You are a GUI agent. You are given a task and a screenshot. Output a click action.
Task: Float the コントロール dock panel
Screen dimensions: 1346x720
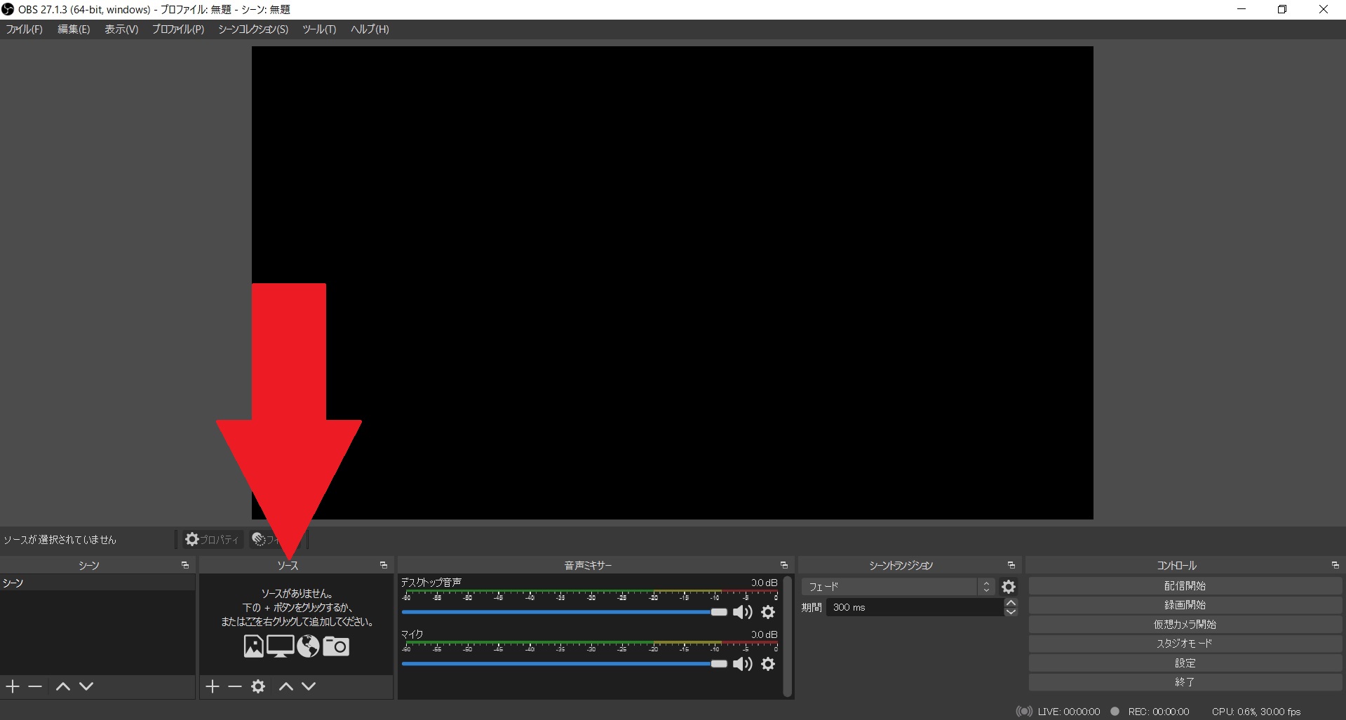pos(1335,565)
